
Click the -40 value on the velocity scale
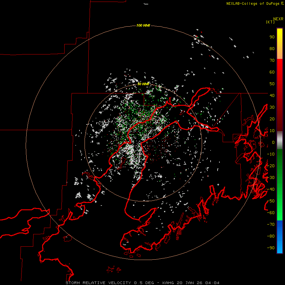271,189
